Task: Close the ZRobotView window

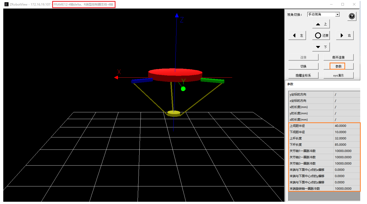Action: pos(354,4)
